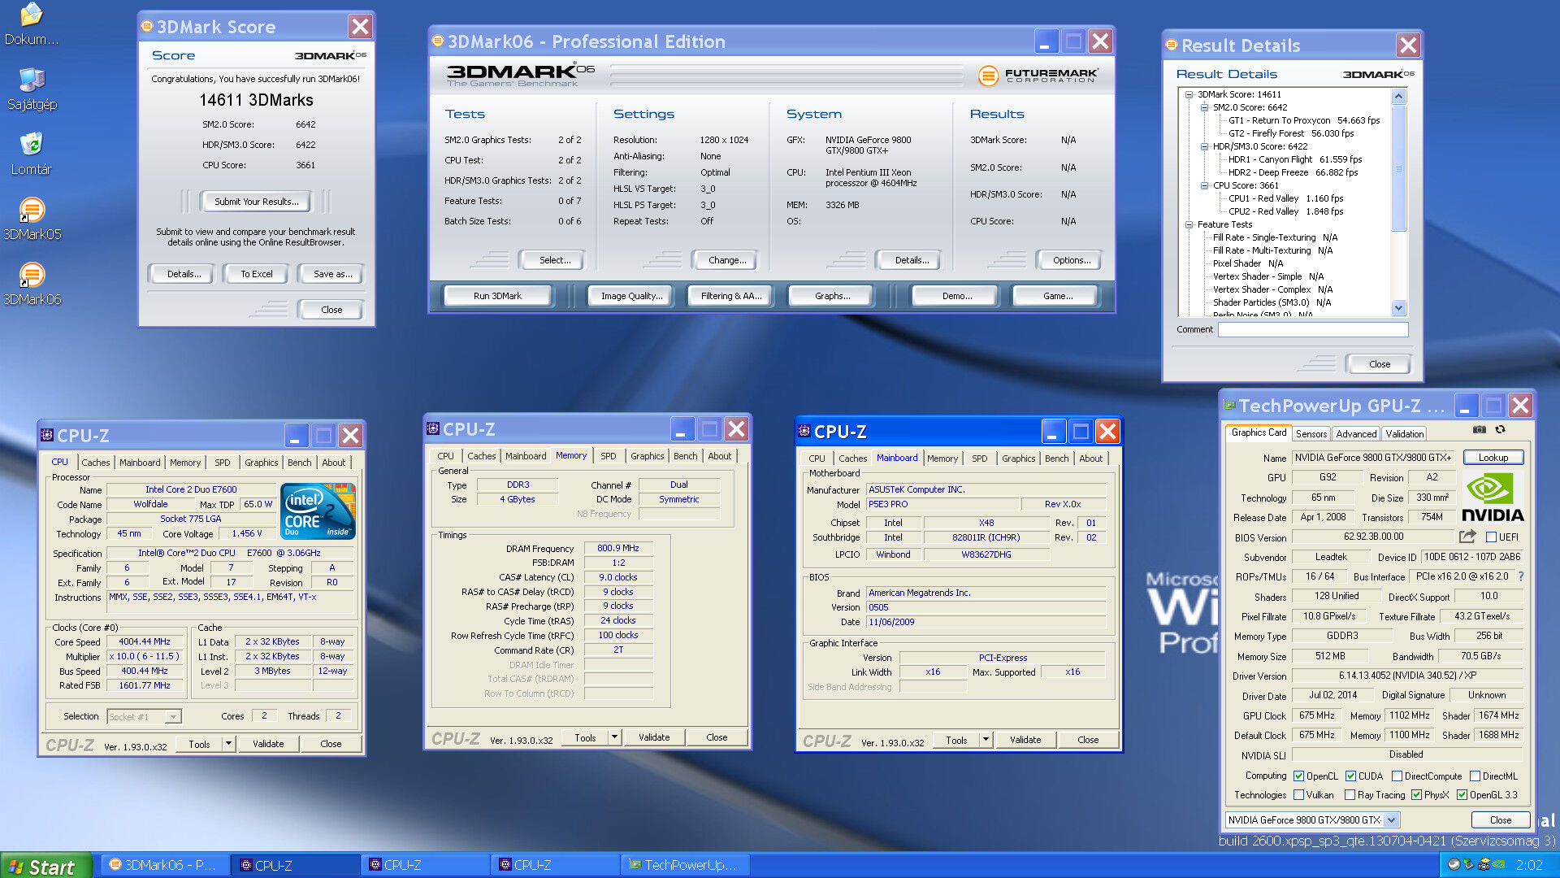Toggle the PhysX checkbox
The height and width of the screenshot is (878, 1560).
(x=1416, y=795)
